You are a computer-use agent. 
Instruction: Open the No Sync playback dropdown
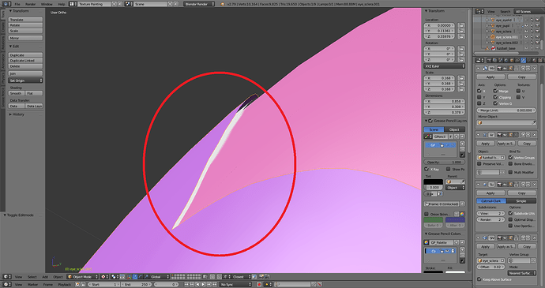(235, 285)
